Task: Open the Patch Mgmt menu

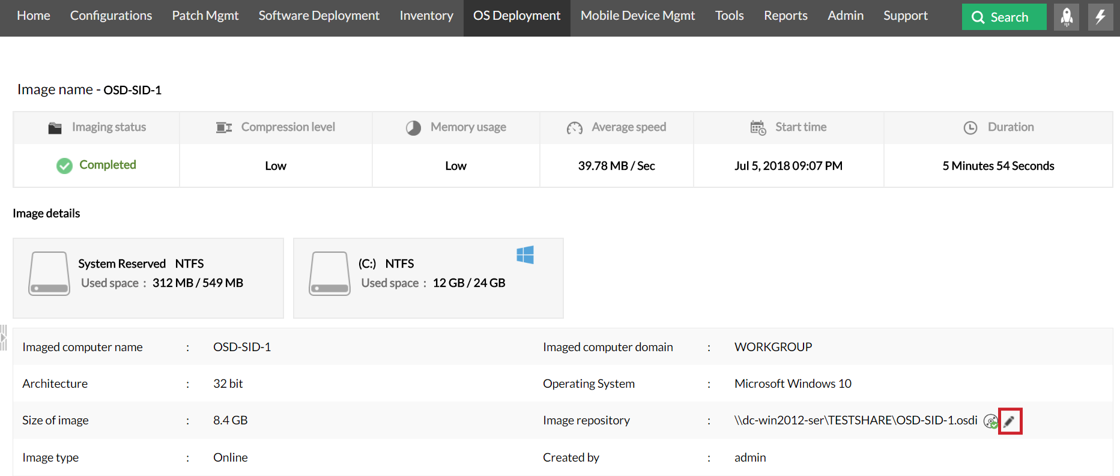Action: click(205, 16)
